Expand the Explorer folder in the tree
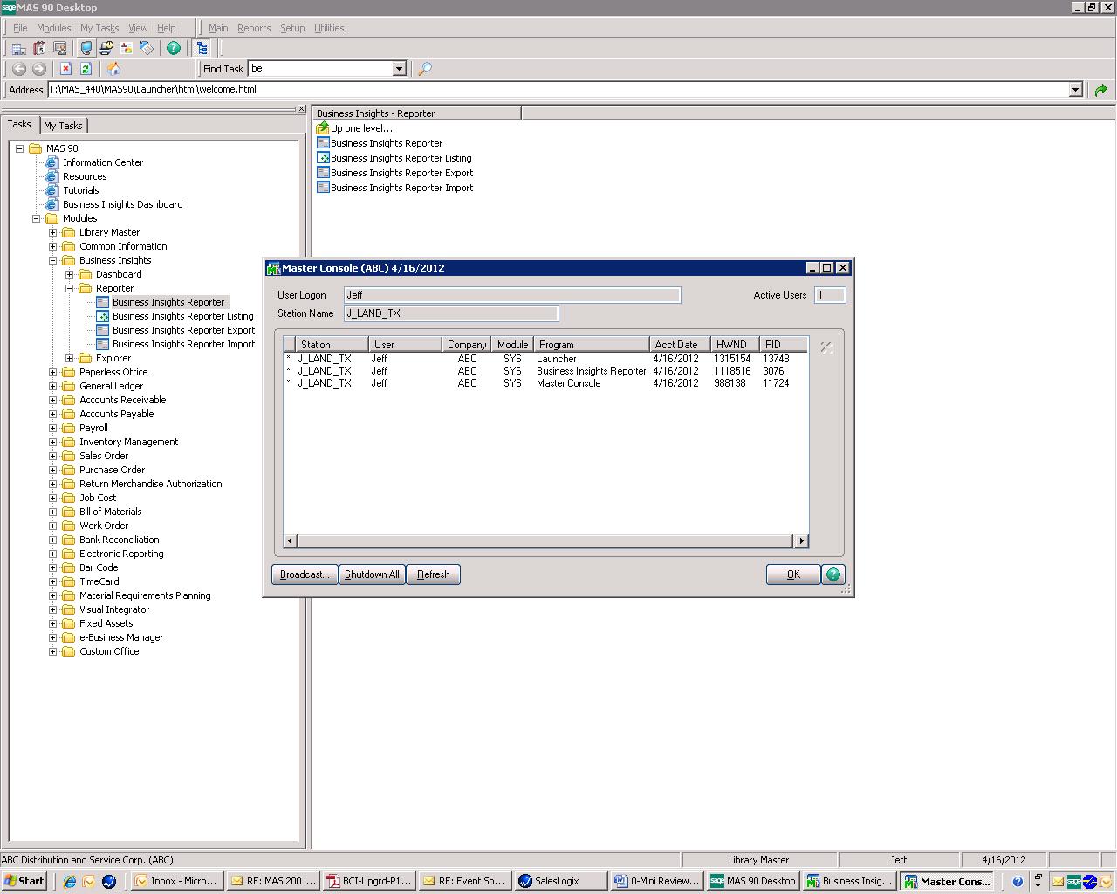The width and height of the screenshot is (1117, 894). coord(70,358)
